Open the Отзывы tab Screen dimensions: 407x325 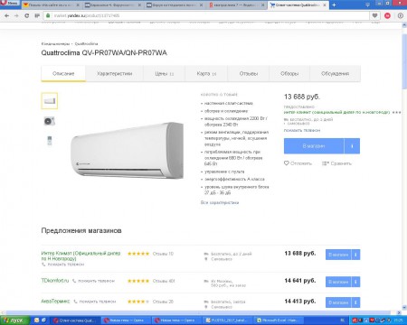[249, 73]
